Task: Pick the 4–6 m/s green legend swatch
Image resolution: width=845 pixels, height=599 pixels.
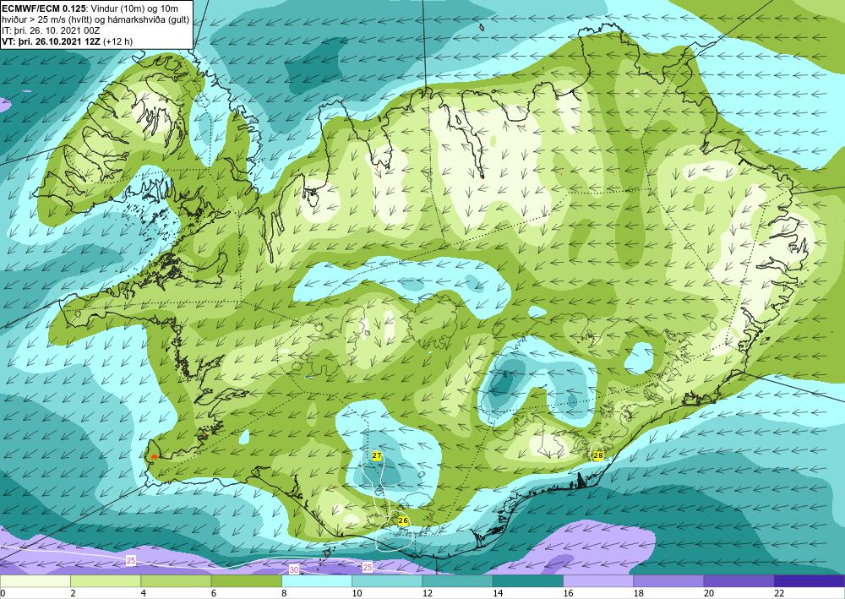Action: click(x=177, y=581)
